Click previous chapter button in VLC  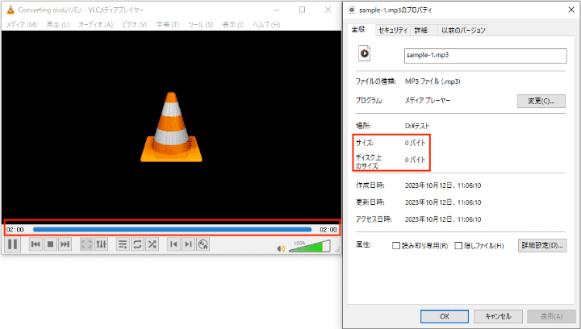[x=173, y=244]
